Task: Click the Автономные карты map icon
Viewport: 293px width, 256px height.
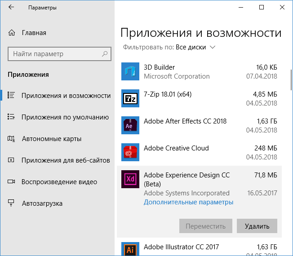Action: 11,138
